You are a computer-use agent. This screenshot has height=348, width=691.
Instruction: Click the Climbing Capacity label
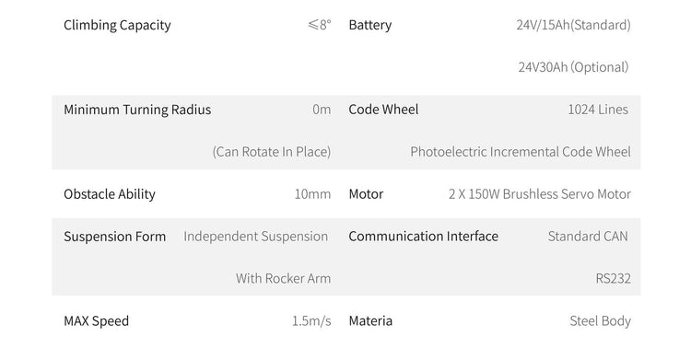click(x=117, y=26)
